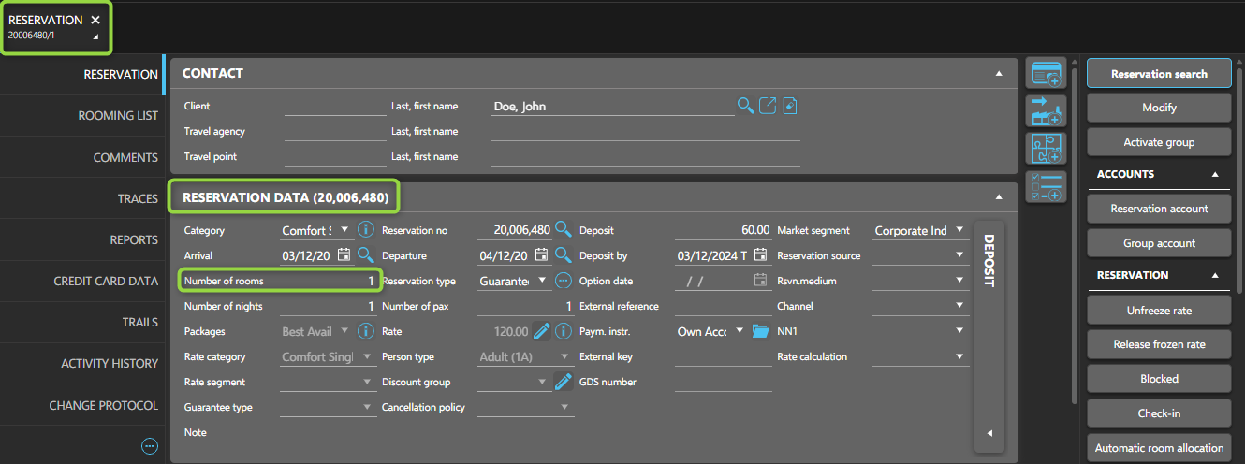Click the search icon next to client name
Viewport: 1245px width, 464px height.
pos(745,106)
